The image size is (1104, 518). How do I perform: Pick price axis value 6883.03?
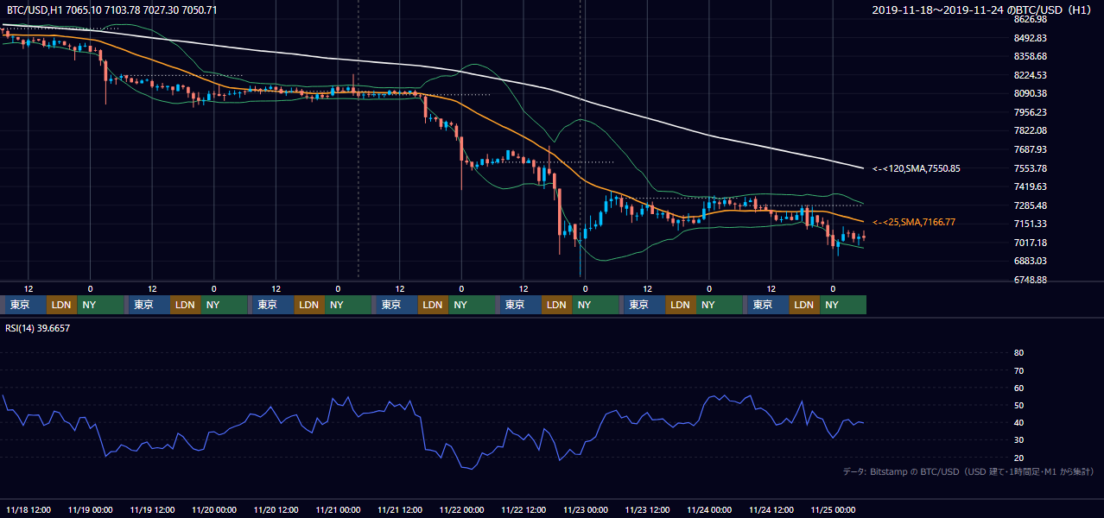(x=1031, y=261)
